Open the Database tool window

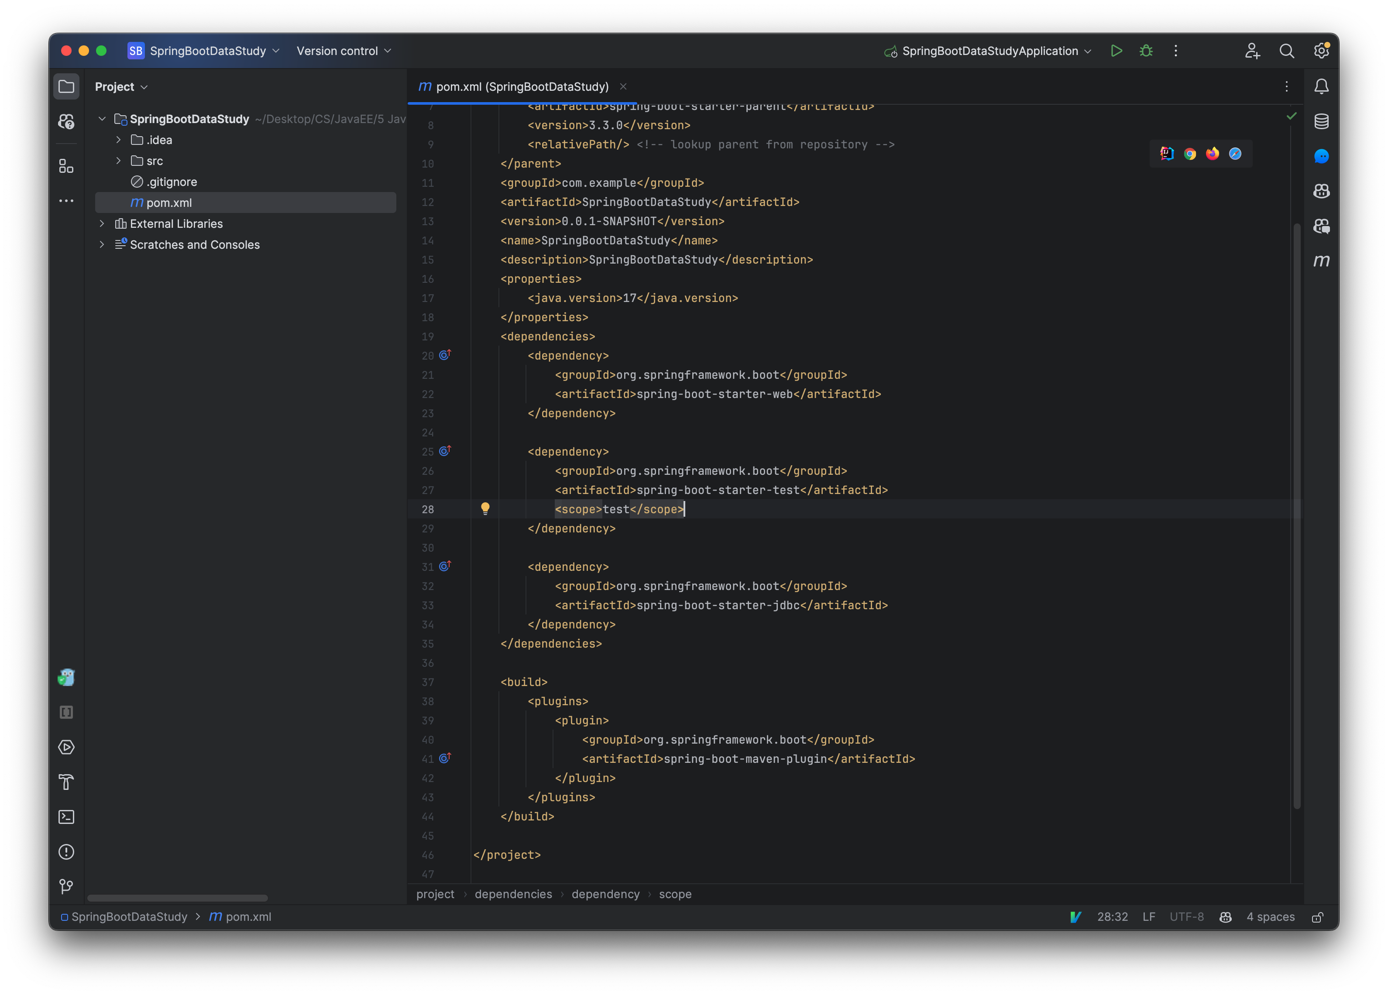pyautogui.click(x=1321, y=121)
